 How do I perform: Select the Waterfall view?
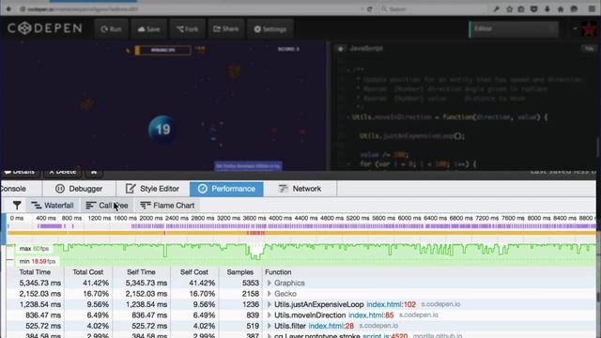(53, 206)
